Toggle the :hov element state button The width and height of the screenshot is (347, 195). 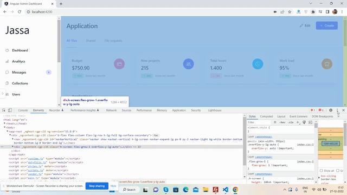click(x=282, y=122)
